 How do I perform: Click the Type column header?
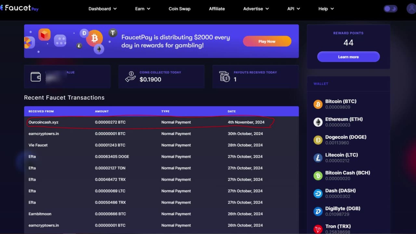tap(165, 111)
